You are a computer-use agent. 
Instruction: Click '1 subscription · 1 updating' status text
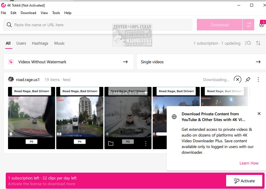(x=217, y=43)
